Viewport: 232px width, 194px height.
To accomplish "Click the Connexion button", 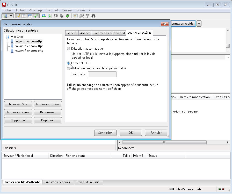I will click(x=105, y=133).
